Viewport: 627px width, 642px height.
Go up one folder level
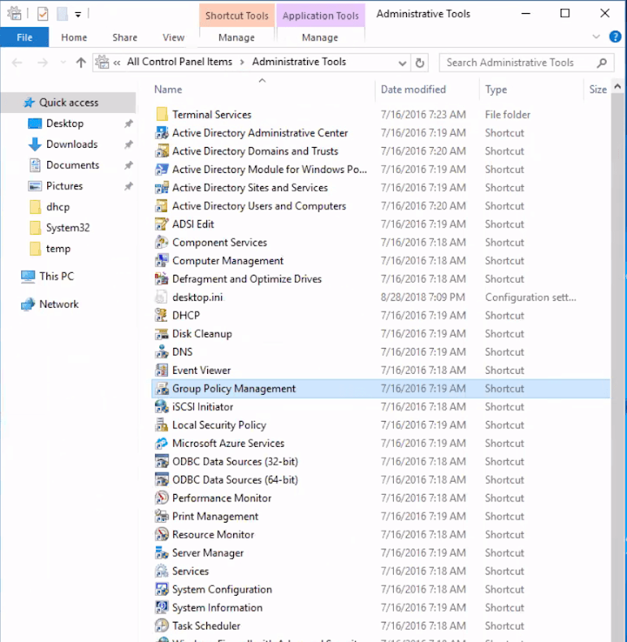coord(81,63)
